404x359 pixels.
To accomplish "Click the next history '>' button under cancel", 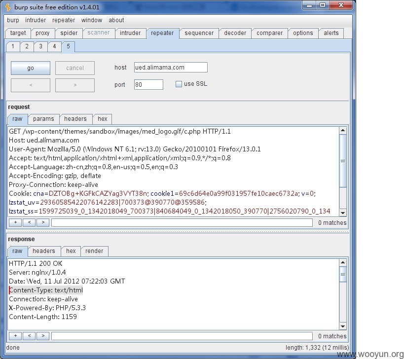I will point(74,85).
